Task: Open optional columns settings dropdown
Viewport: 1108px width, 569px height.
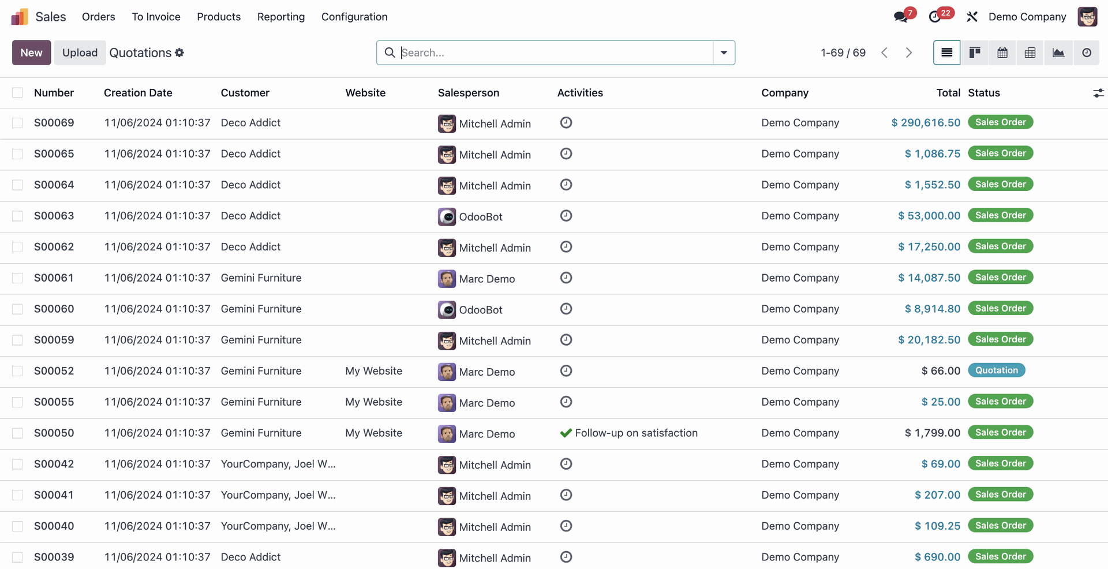Action: pos(1098,93)
